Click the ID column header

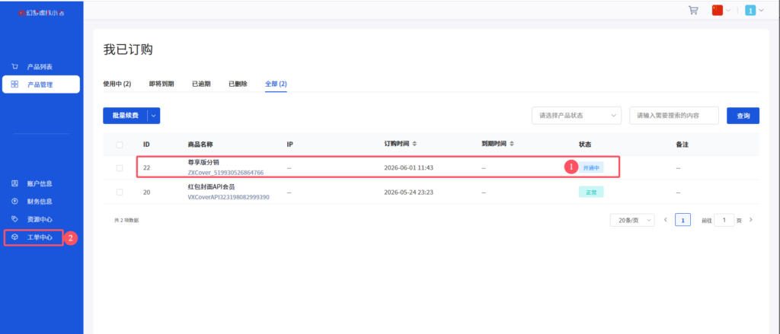pos(147,144)
